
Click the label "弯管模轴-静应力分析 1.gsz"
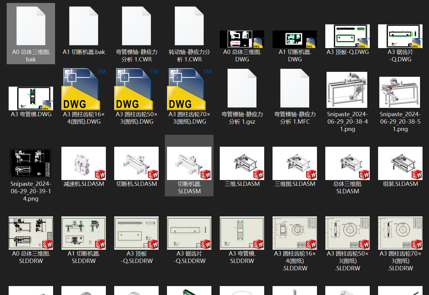(242, 118)
